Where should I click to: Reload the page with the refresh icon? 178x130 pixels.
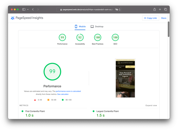click(x=120, y=10)
